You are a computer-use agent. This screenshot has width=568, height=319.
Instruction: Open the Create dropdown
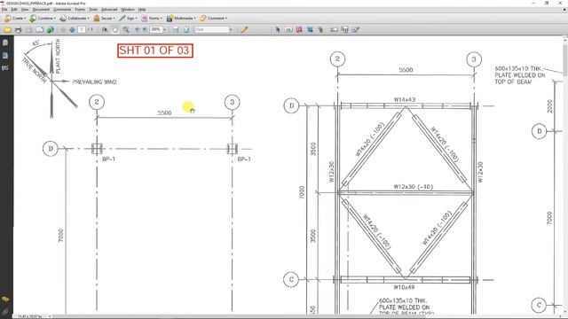tap(15, 18)
